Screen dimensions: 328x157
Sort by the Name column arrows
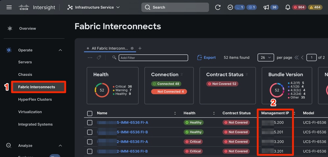click(175, 113)
